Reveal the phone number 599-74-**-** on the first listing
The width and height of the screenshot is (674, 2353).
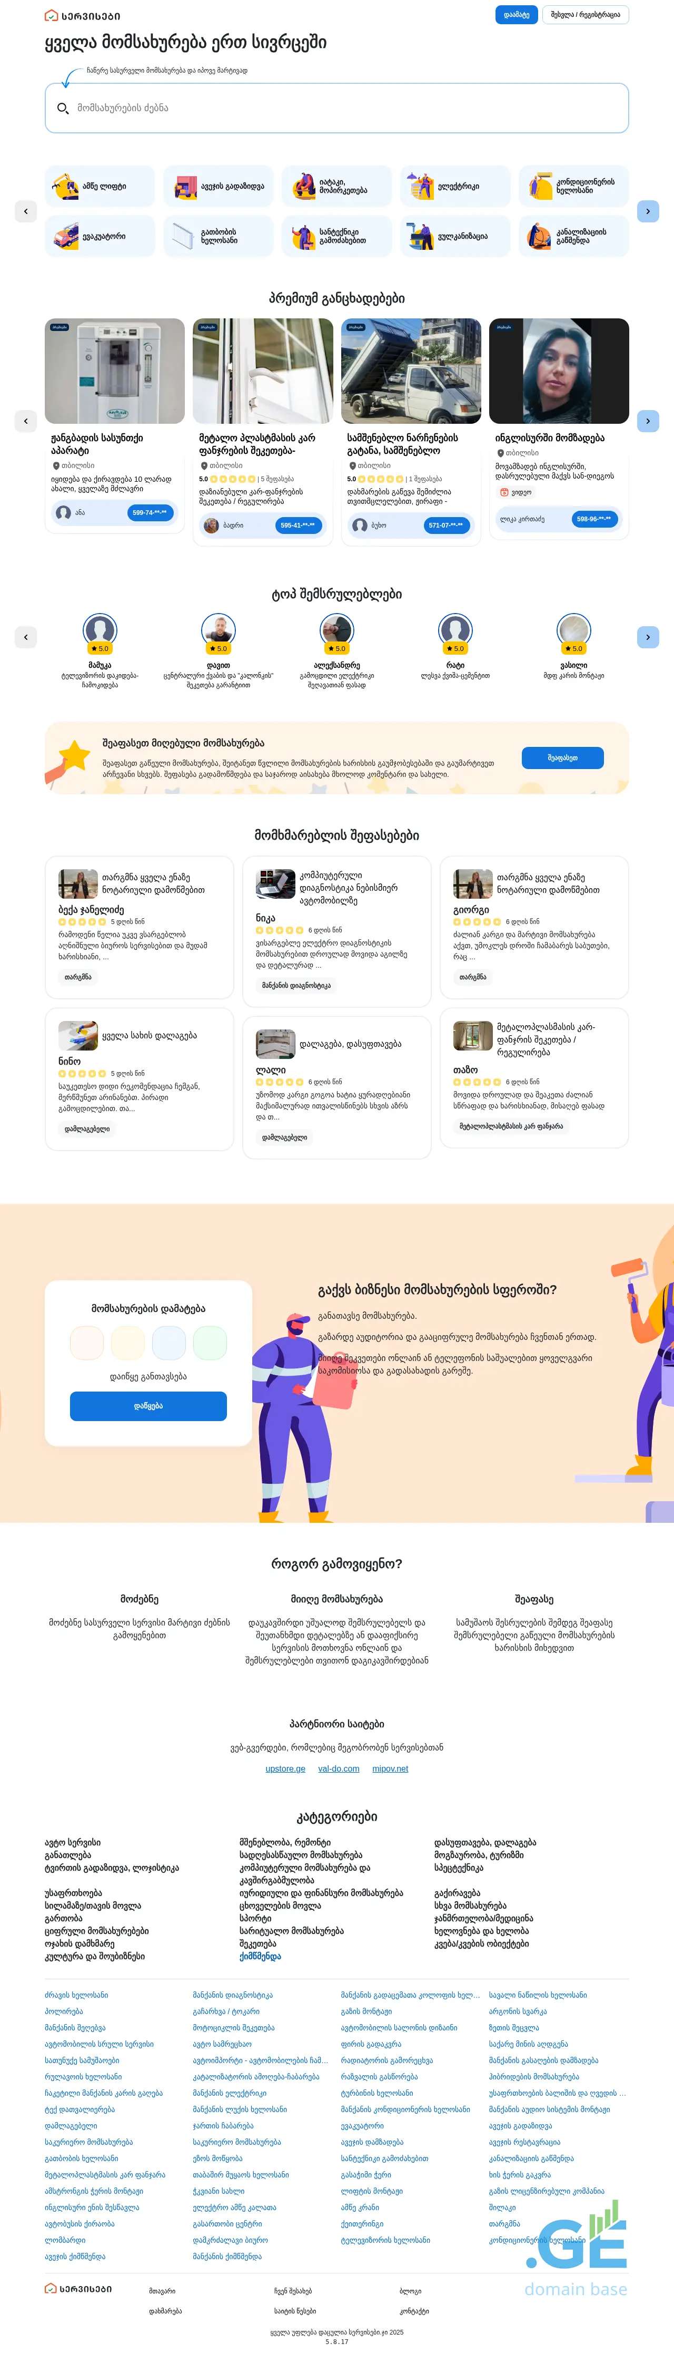[150, 512]
